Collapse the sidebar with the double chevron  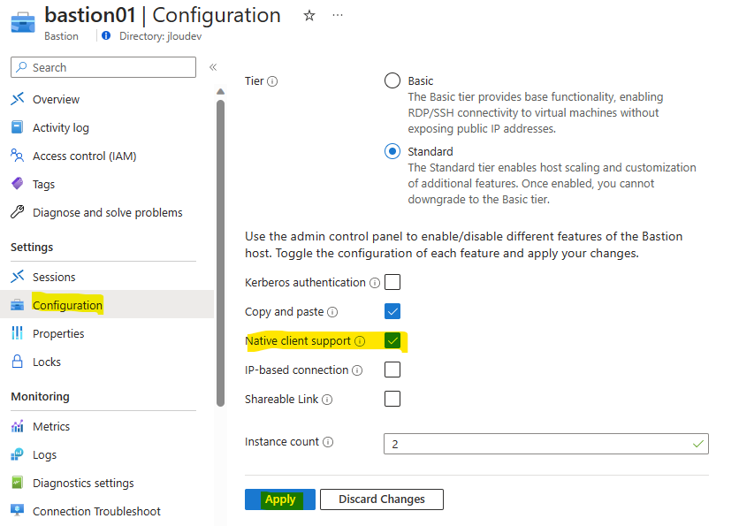click(213, 67)
